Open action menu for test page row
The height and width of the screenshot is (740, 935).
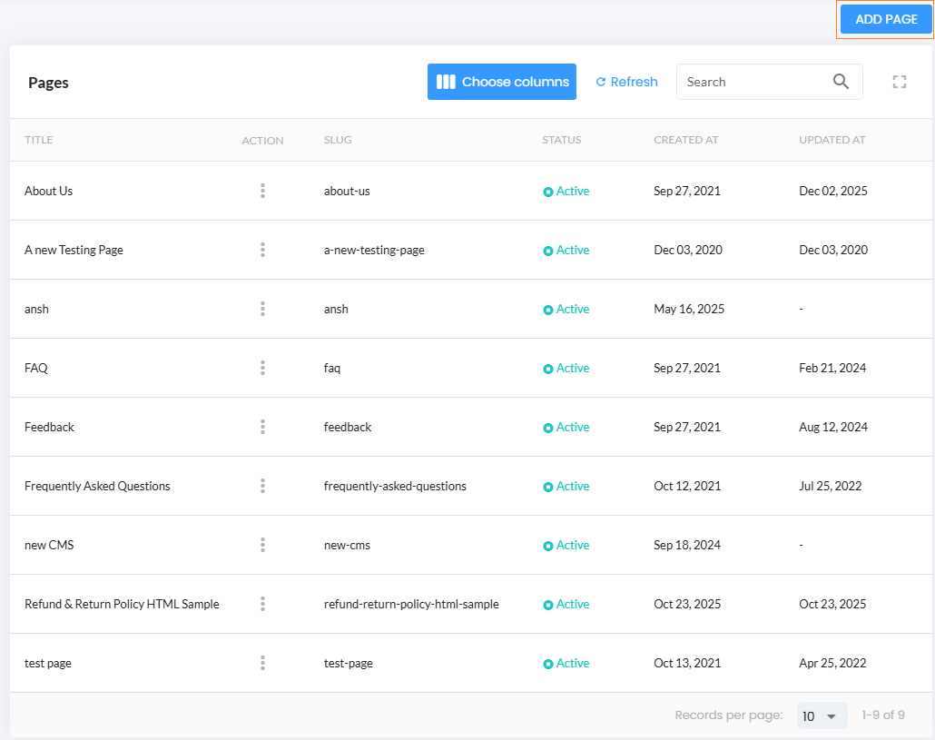(x=262, y=663)
